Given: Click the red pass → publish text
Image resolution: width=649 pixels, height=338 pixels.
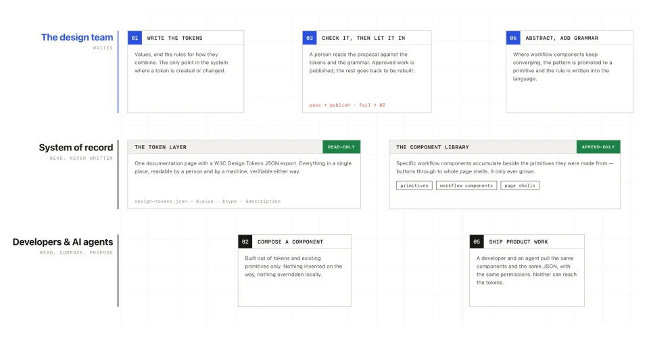Looking at the screenshot, I should pyautogui.click(x=329, y=105).
